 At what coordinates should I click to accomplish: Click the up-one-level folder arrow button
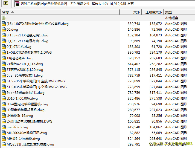pyautogui.click(x=5, y=3)
